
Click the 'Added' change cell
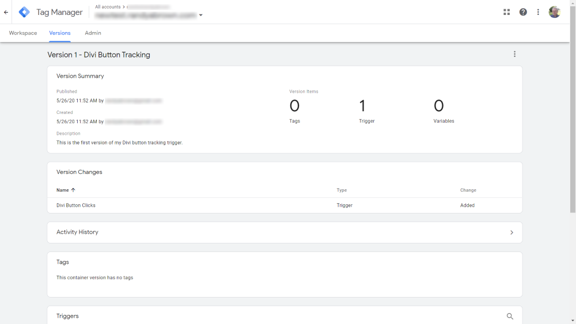pyautogui.click(x=467, y=205)
